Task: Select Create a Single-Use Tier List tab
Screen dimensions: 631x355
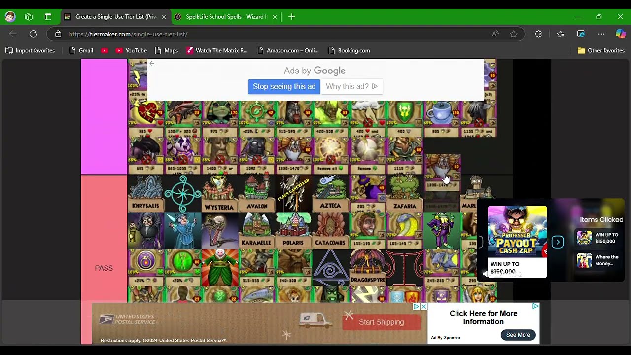Action: (x=116, y=17)
